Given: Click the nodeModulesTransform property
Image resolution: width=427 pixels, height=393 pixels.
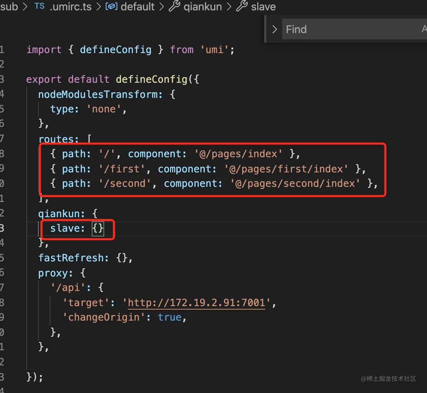Looking at the screenshot, I should [x=97, y=94].
